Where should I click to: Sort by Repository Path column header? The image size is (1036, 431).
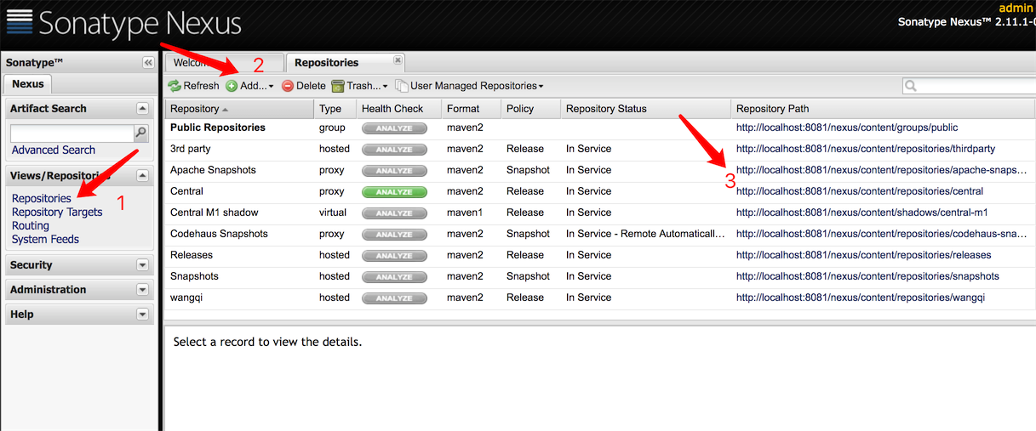tap(884, 109)
